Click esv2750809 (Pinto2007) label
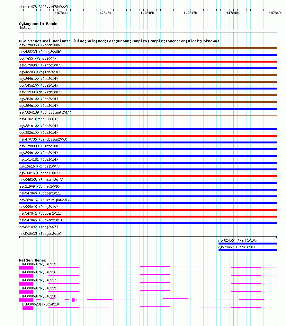This screenshot has width=286, height=326. tap(40, 146)
